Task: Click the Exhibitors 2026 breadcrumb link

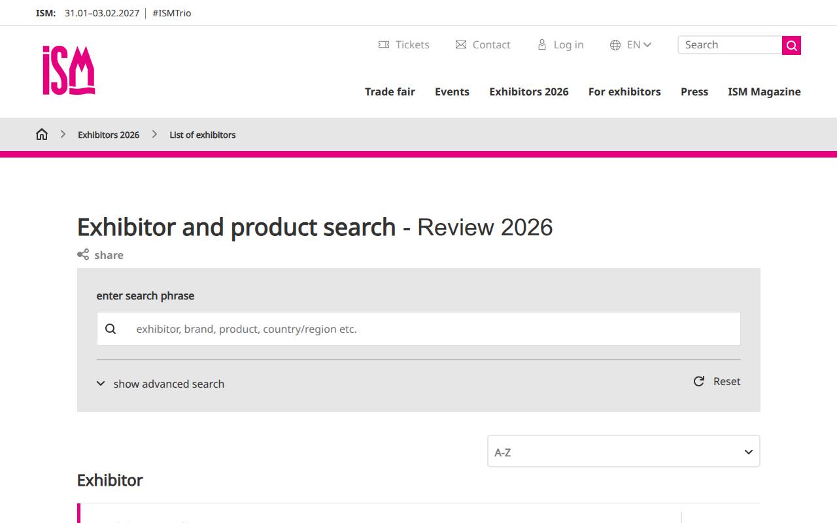Action: pyautogui.click(x=109, y=135)
